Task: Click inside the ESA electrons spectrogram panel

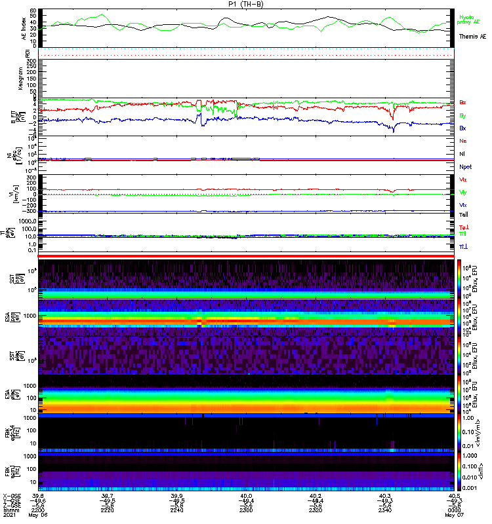Action: (x=246, y=394)
